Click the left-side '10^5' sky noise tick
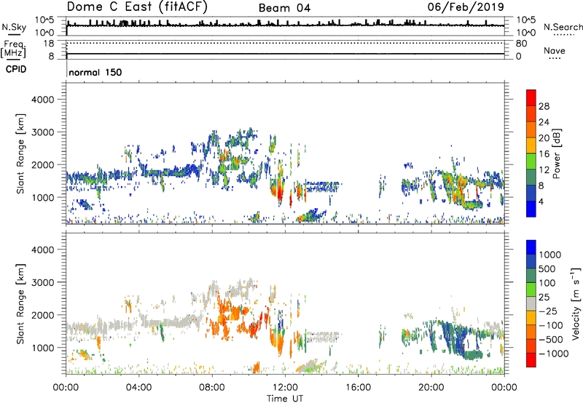This screenshot has width=583, height=403. 45,20
